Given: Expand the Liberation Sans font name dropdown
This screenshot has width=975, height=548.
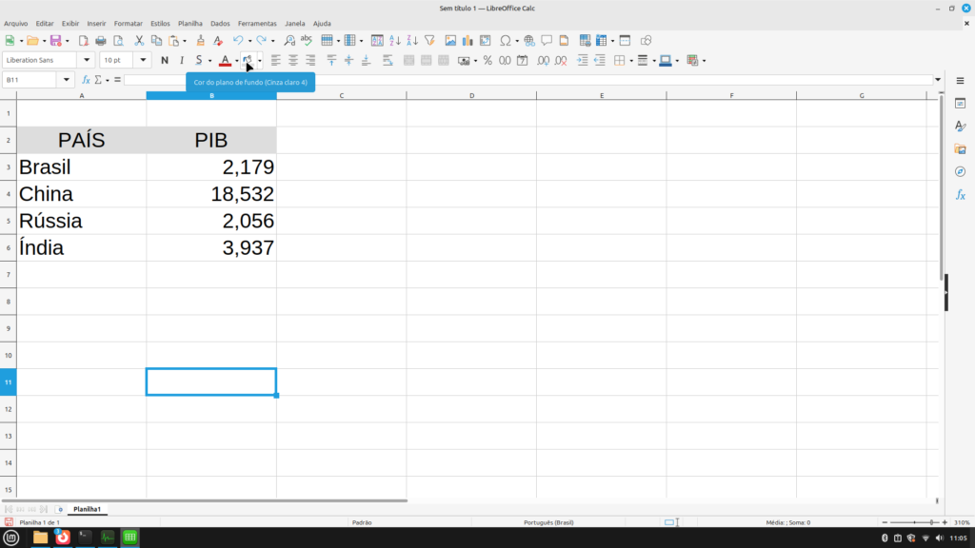Looking at the screenshot, I should (x=90, y=60).
